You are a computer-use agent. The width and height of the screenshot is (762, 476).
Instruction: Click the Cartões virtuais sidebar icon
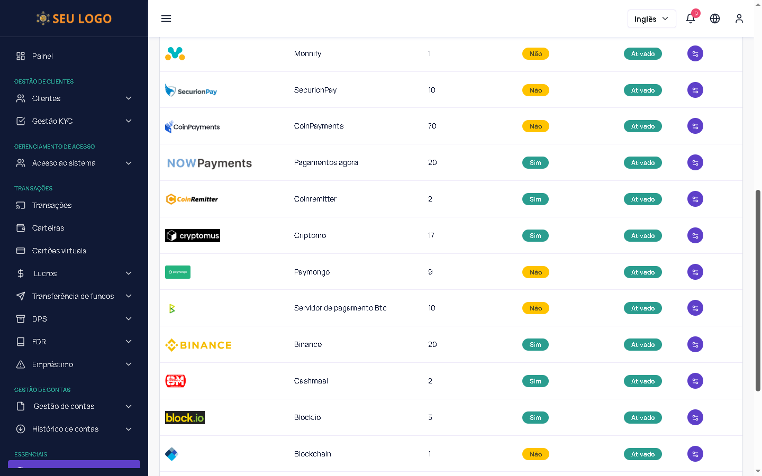pyautogui.click(x=21, y=251)
